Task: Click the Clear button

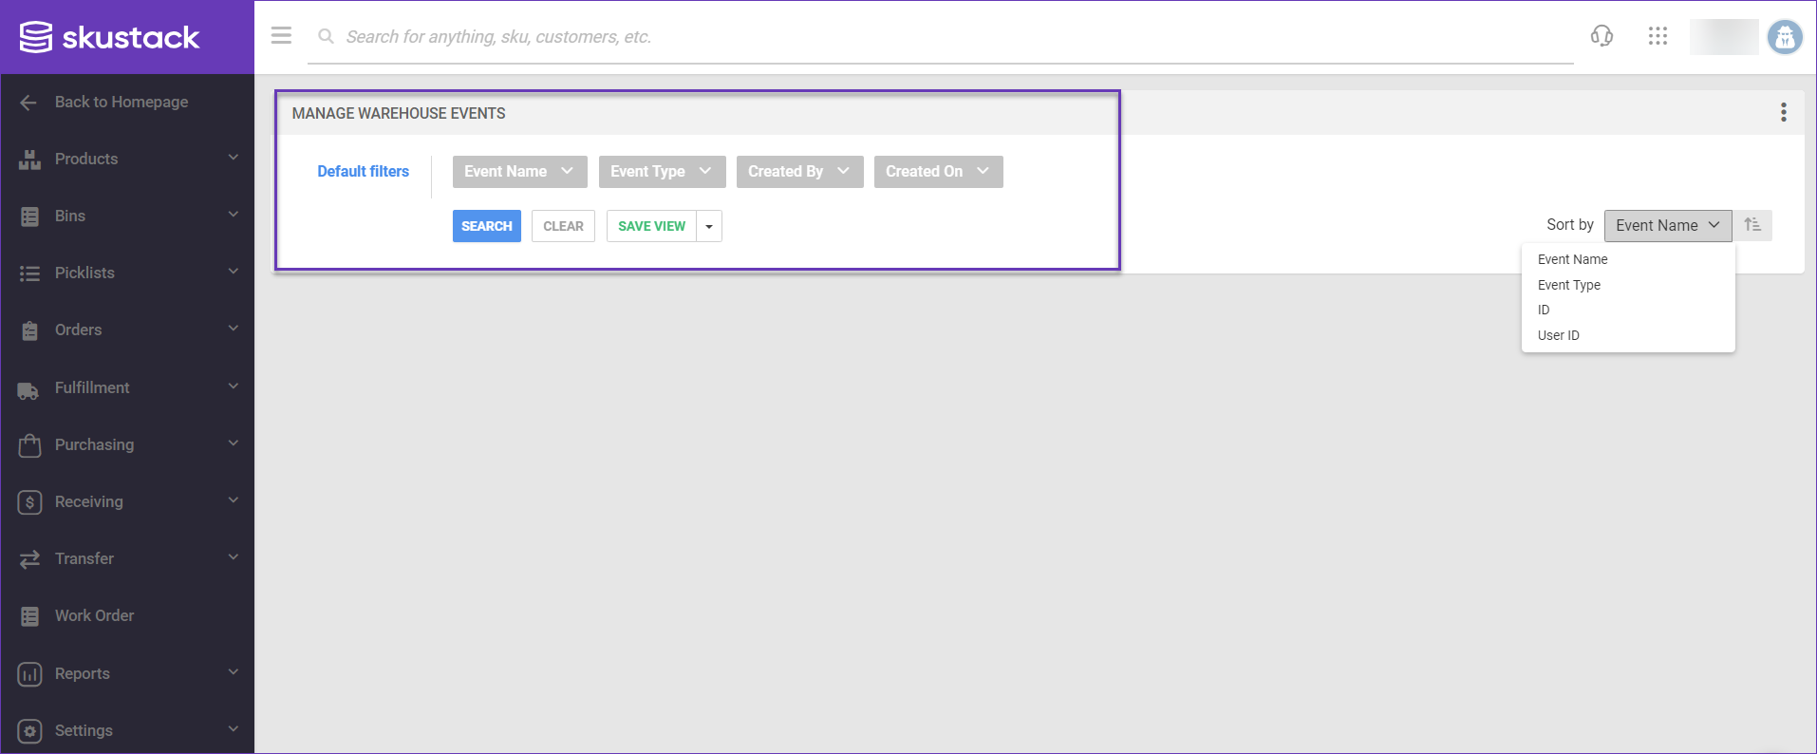Action: (563, 226)
